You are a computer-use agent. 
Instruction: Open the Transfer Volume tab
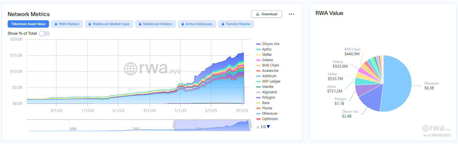pyautogui.click(x=236, y=24)
